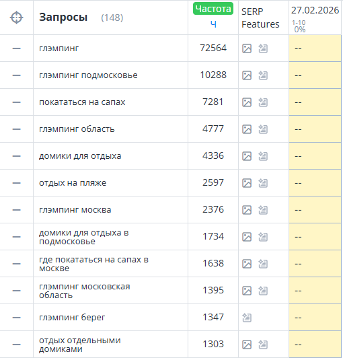Select the query отдых на пляже
The height and width of the screenshot is (358, 343).
coord(73,183)
